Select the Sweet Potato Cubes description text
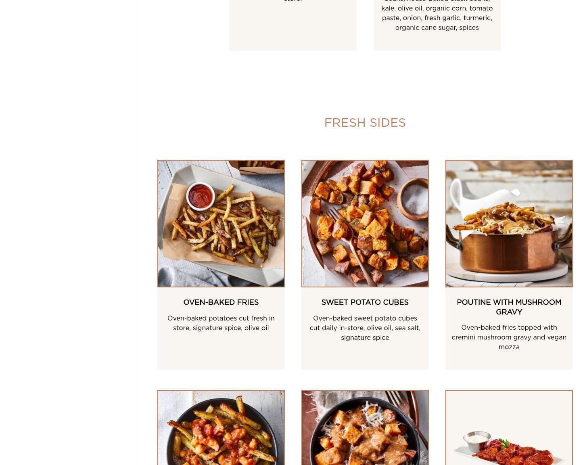 (365, 328)
